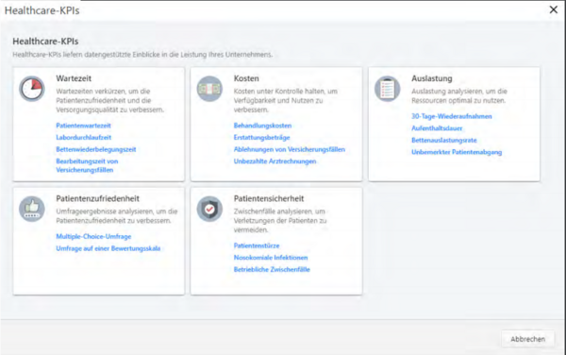Choose Unbezahlte Arztrechnungen link
Viewport: 566px width, 355px height.
pyautogui.click(x=275, y=161)
